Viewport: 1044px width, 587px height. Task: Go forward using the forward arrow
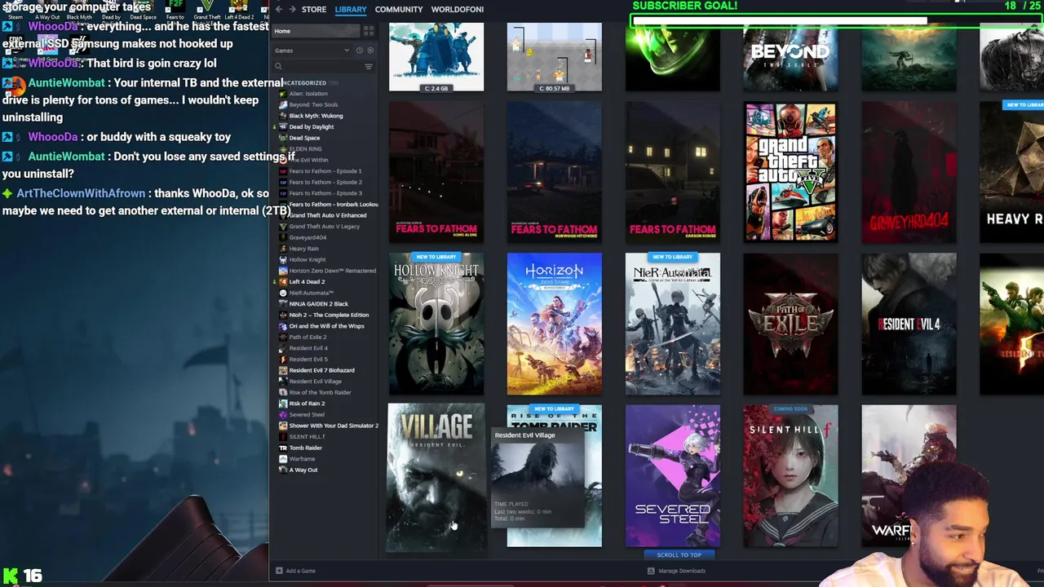(x=293, y=9)
